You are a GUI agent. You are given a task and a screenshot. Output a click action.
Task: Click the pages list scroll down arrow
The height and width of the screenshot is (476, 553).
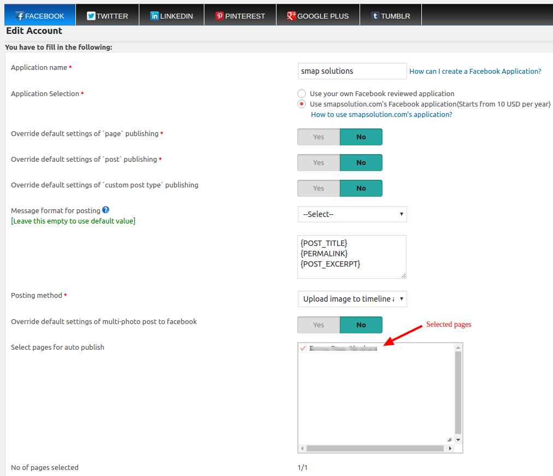pyautogui.click(x=458, y=440)
